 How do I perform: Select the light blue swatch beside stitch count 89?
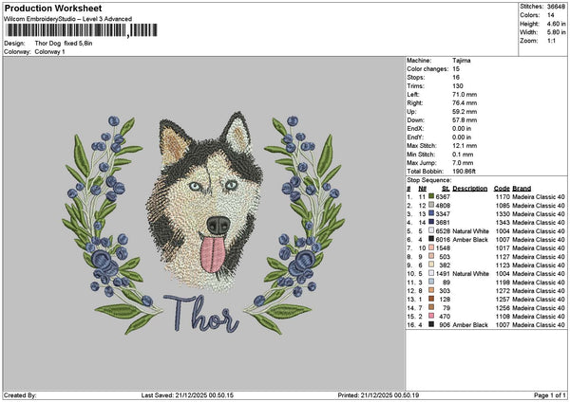431,282
